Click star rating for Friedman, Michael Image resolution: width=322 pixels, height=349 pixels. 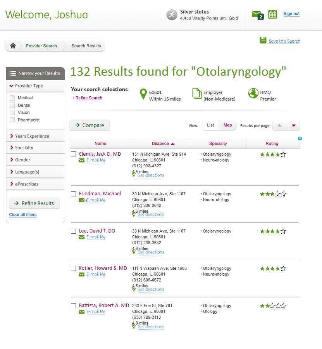pos(273,194)
